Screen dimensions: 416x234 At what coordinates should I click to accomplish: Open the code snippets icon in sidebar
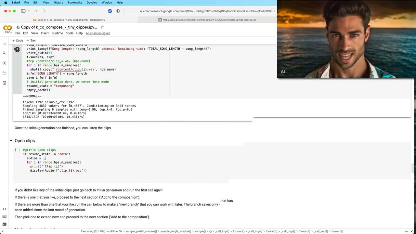click(x=4, y=209)
